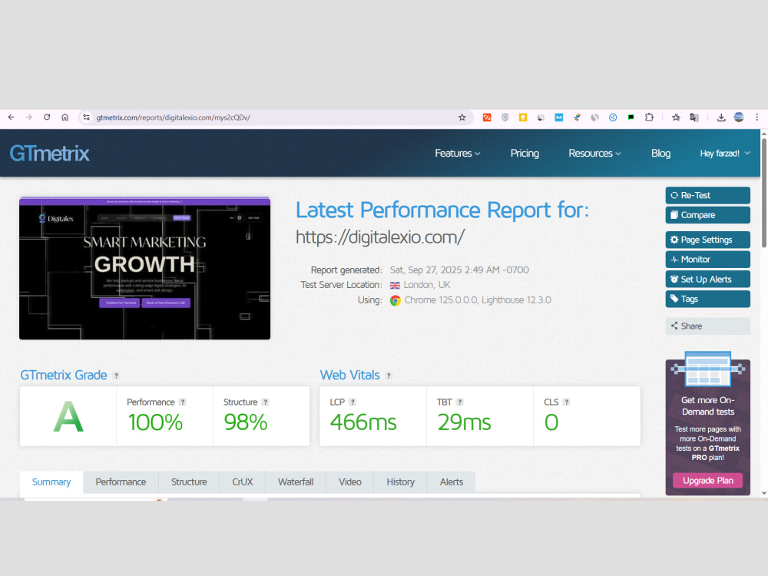Click the GTmetrix logo
The width and height of the screenshot is (768, 576).
point(49,154)
